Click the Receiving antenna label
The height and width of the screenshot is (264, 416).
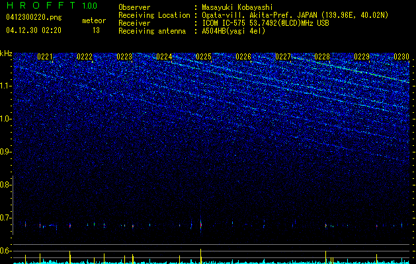(152, 31)
